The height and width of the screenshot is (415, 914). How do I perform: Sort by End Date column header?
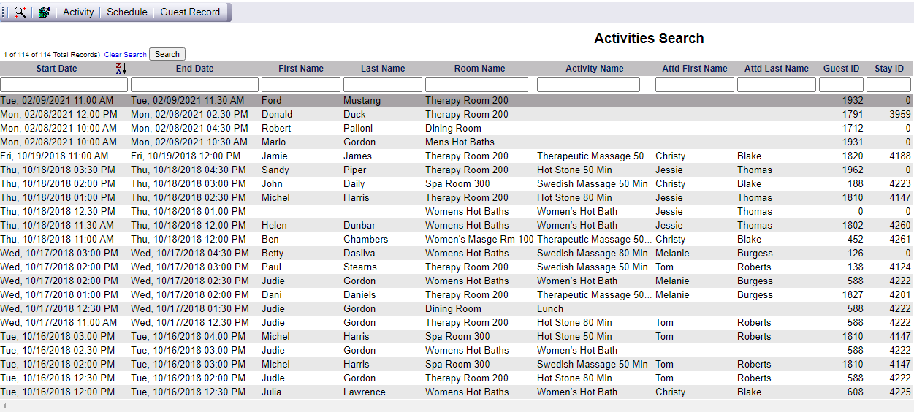click(x=195, y=68)
